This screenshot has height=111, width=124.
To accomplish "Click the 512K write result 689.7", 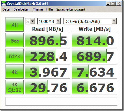I will pyautogui.click(x=94, y=56).
